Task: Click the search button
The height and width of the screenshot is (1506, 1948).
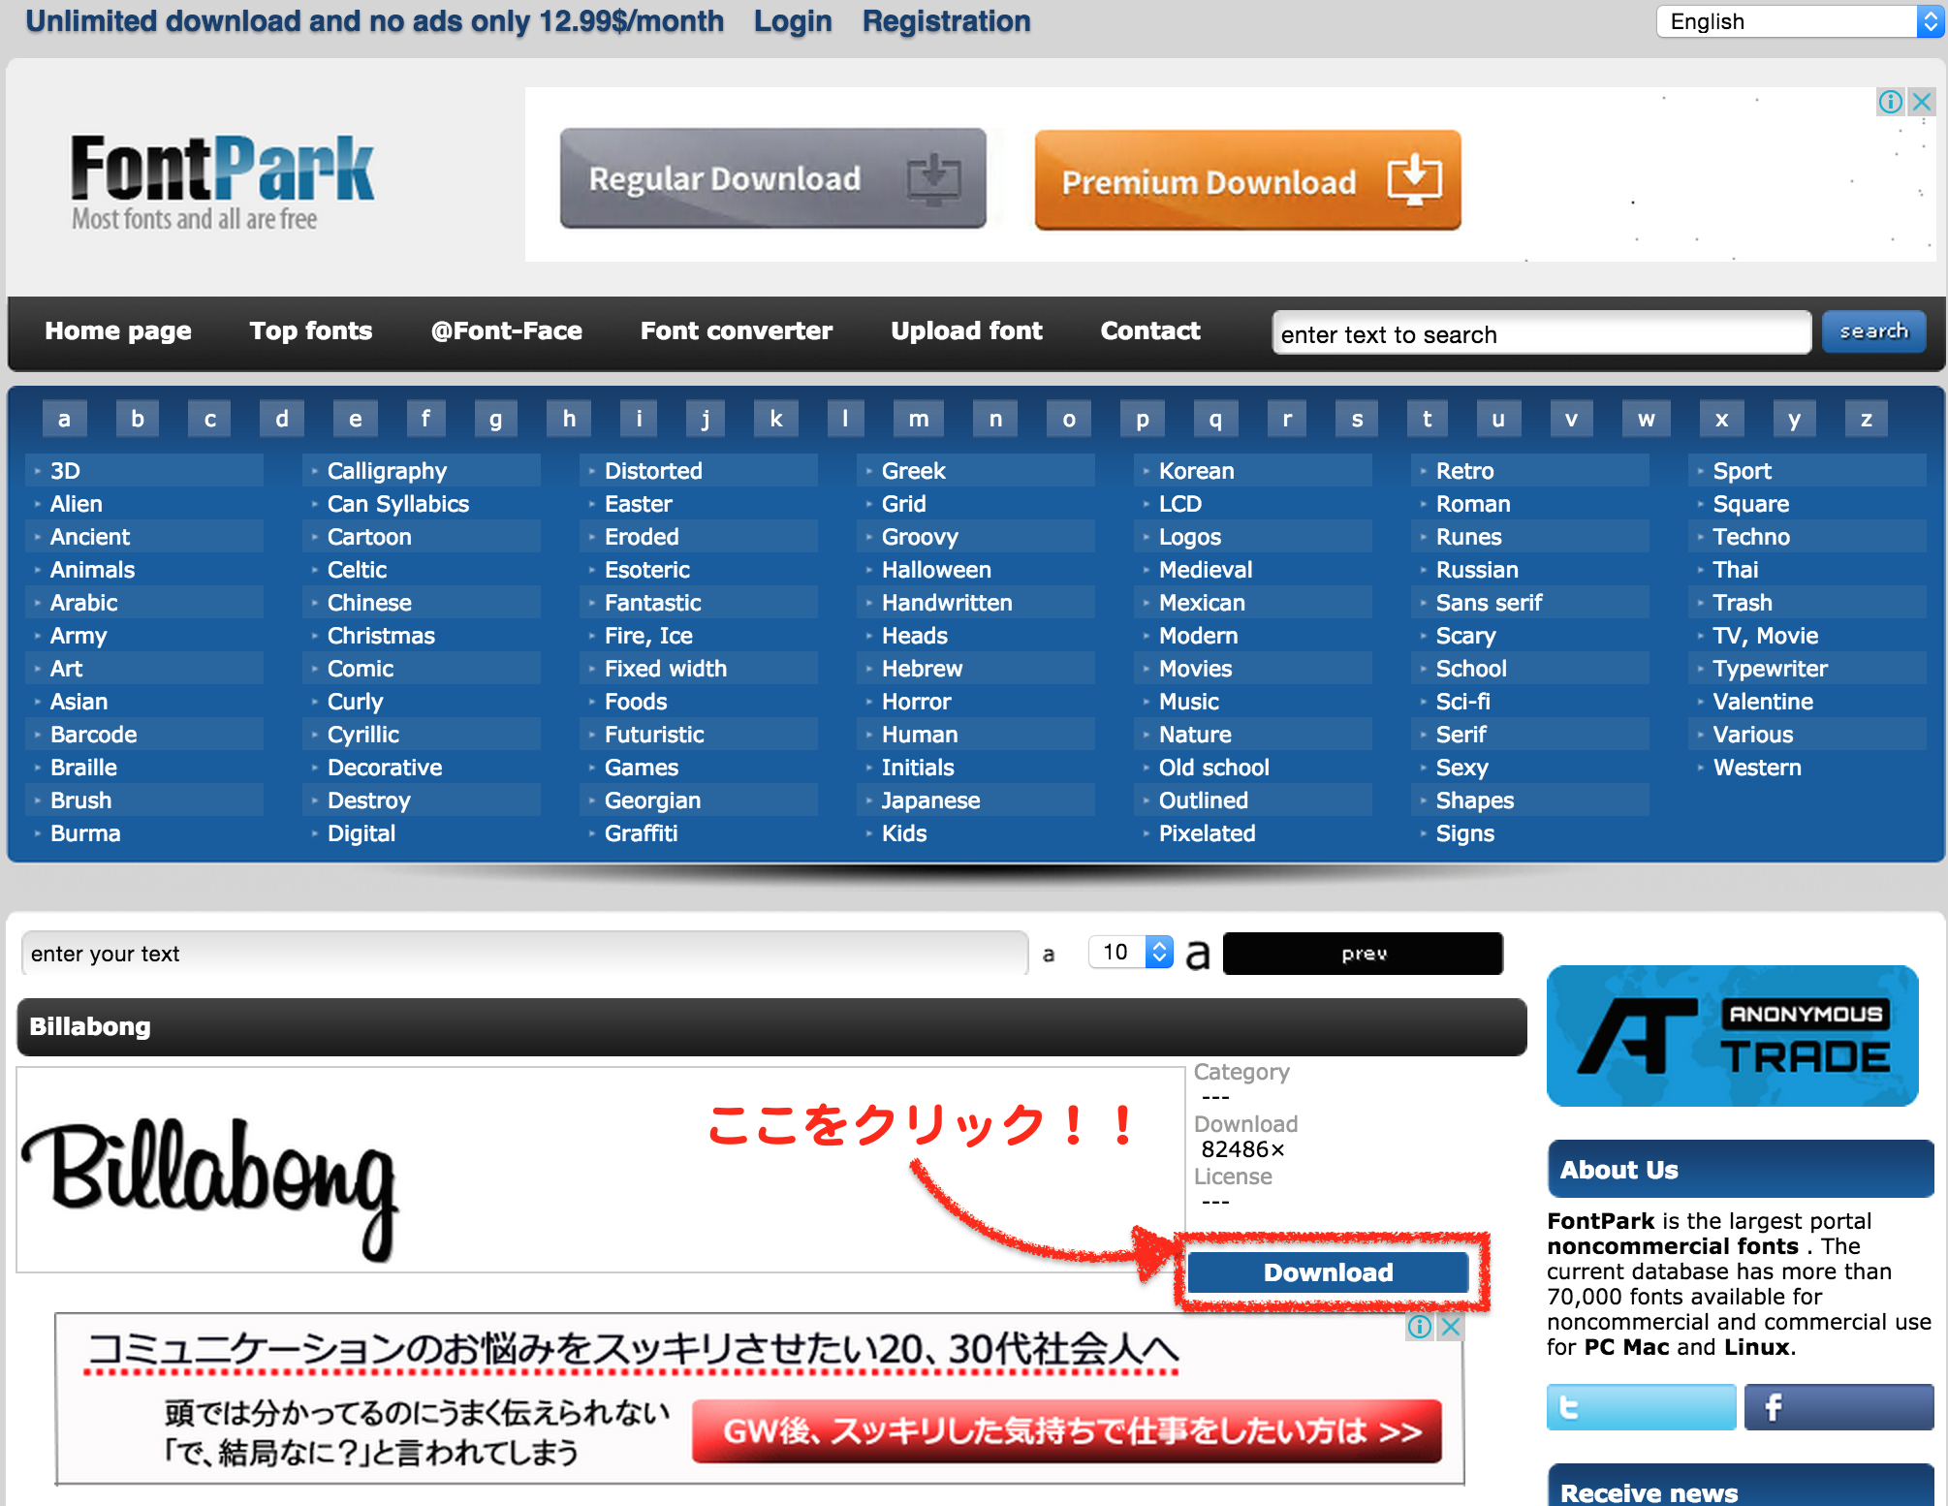Action: pos(1873,331)
